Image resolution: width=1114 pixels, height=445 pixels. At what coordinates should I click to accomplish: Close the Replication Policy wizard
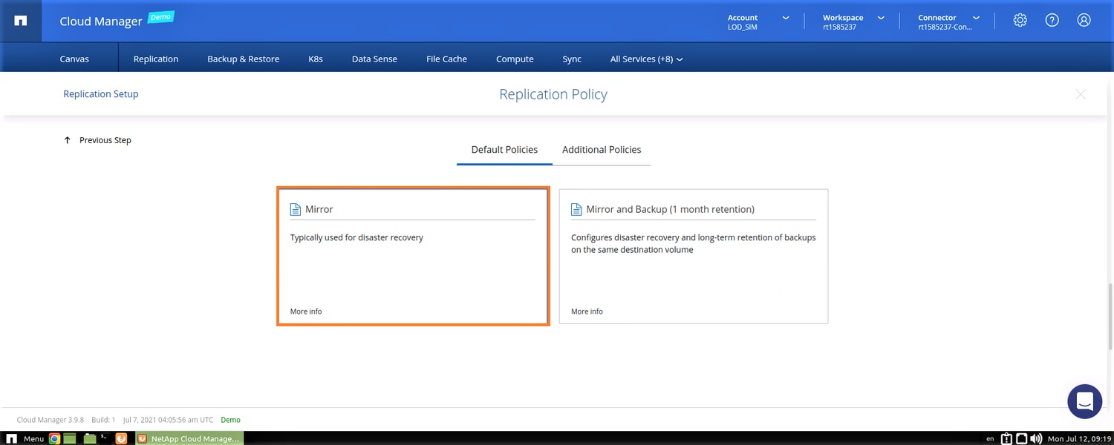tap(1081, 94)
